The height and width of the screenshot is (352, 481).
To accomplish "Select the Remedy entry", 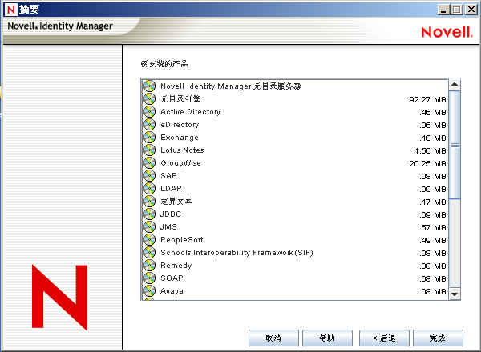I will click(176, 266).
